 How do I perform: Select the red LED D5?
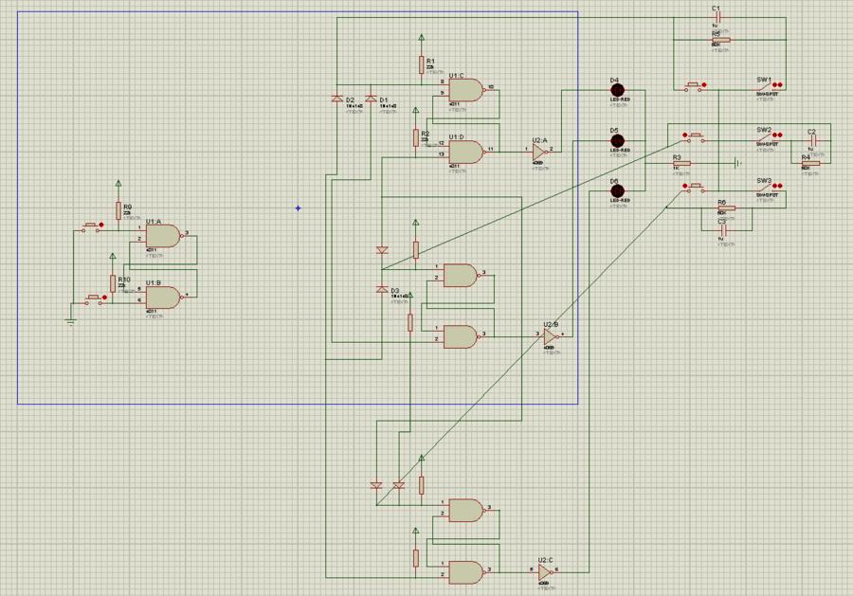click(x=617, y=140)
